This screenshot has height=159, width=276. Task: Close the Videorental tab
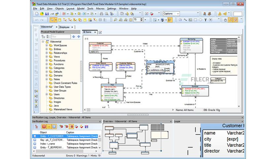coord(56,27)
